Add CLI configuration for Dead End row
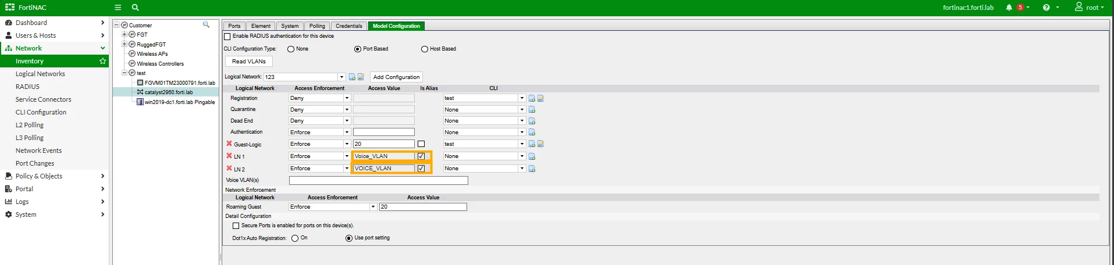Viewport: 1114px width, 265px height. 532,121
